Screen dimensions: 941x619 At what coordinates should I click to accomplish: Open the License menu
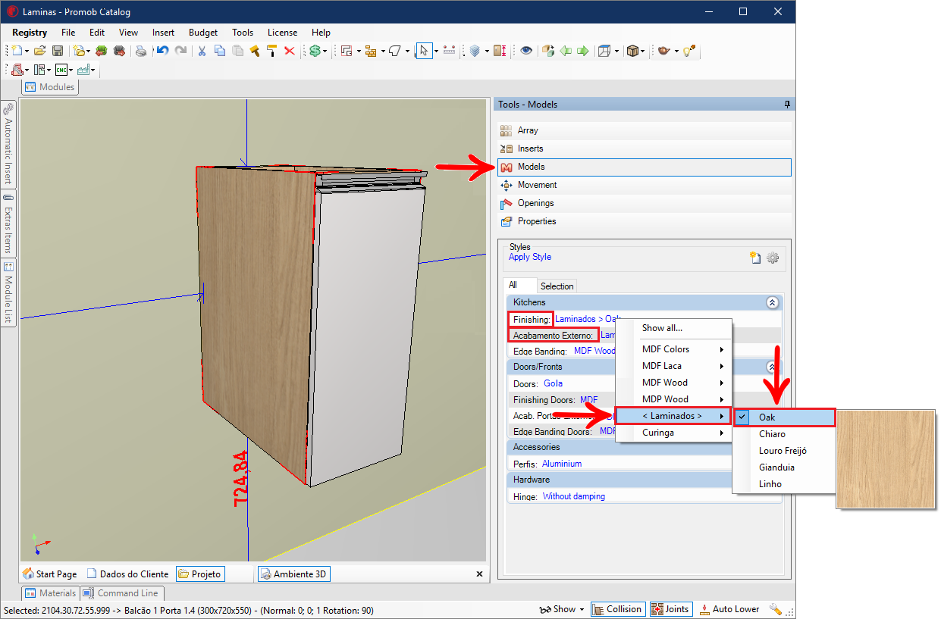point(282,33)
